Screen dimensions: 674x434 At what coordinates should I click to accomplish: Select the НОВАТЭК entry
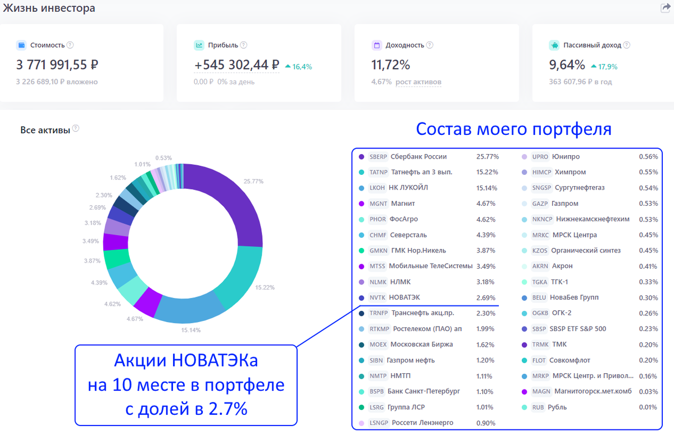click(x=404, y=297)
